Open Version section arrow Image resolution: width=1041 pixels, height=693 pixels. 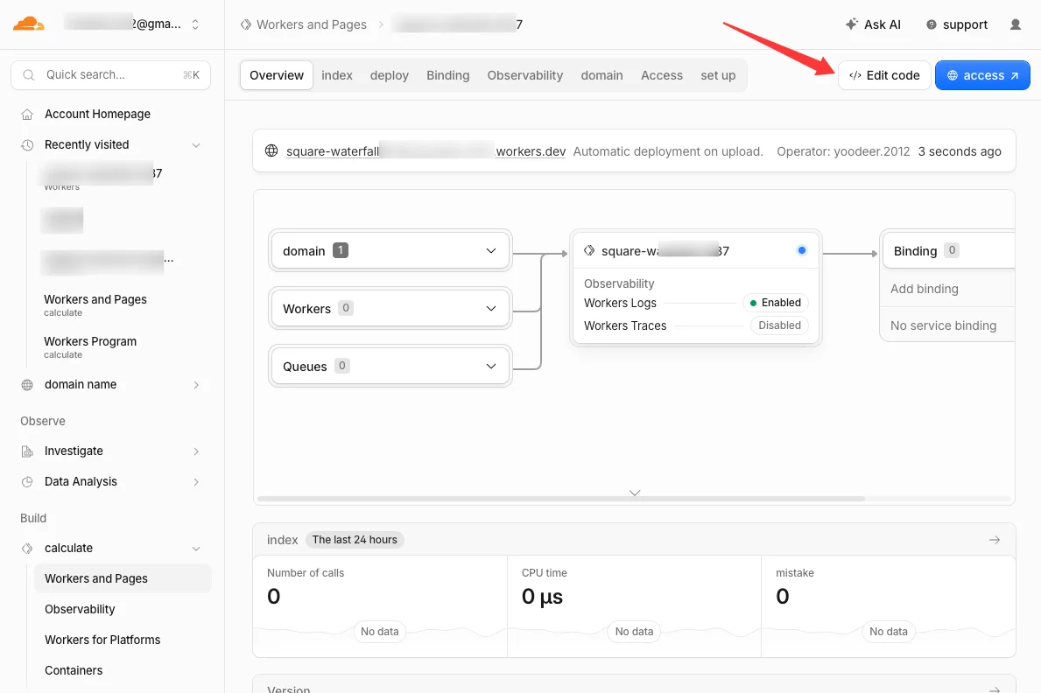995,689
